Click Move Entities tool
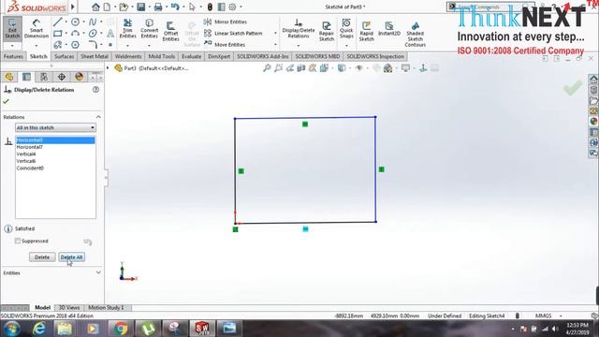The width and height of the screenshot is (599, 337). pos(225,44)
